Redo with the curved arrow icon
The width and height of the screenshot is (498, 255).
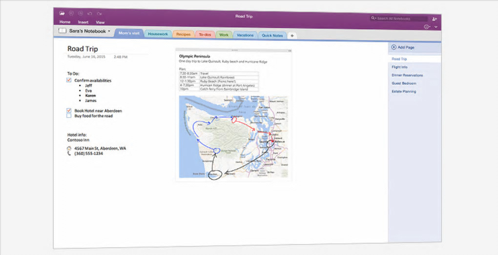(100, 14)
